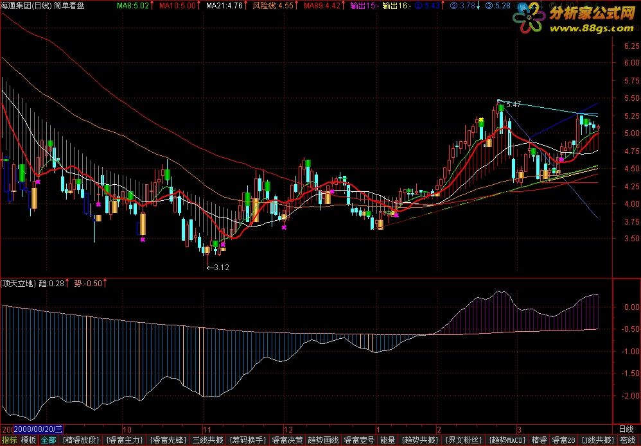
Task: Click the MA10:5.00 readout
Action: coord(176,6)
